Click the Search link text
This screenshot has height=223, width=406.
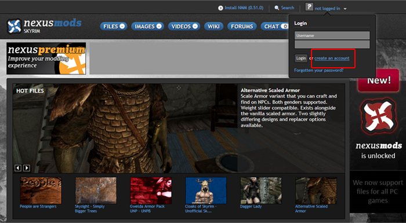(288, 8)
